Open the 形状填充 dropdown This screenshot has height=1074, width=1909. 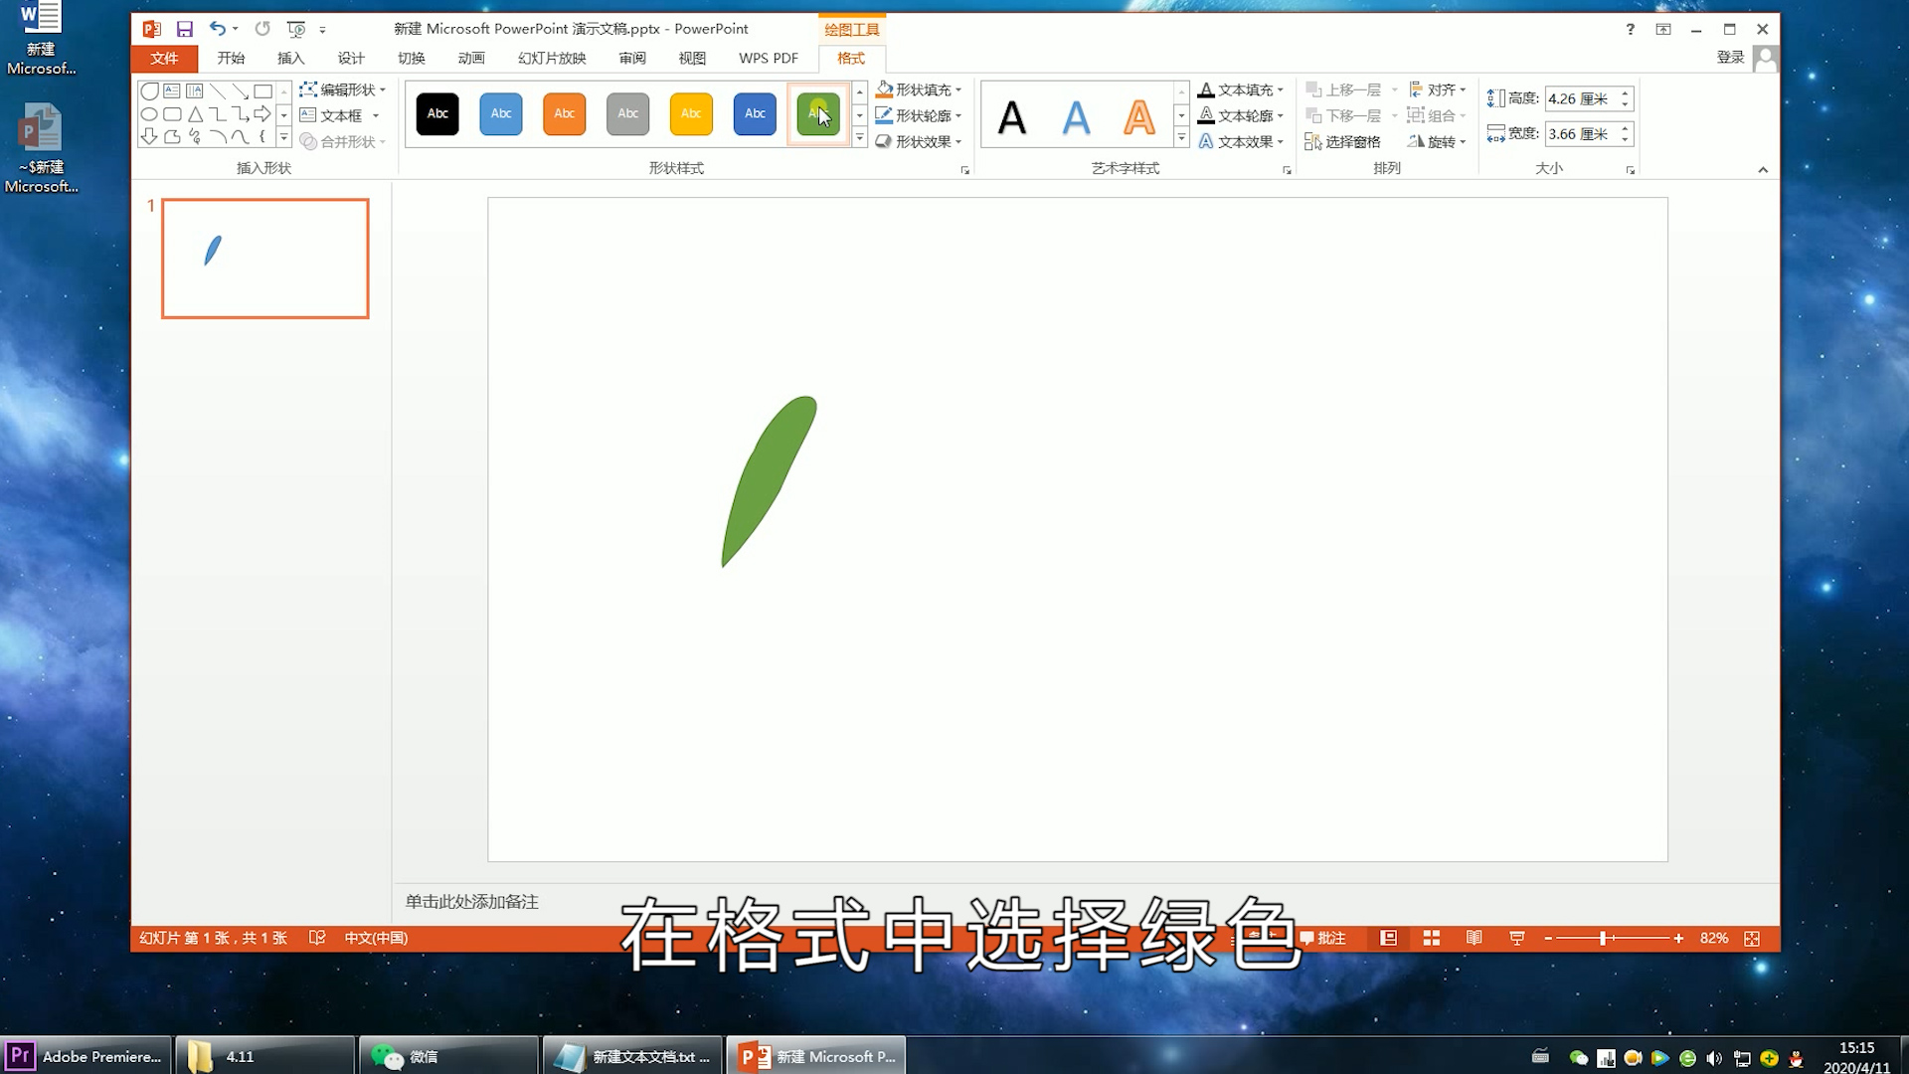pos(920,89)
